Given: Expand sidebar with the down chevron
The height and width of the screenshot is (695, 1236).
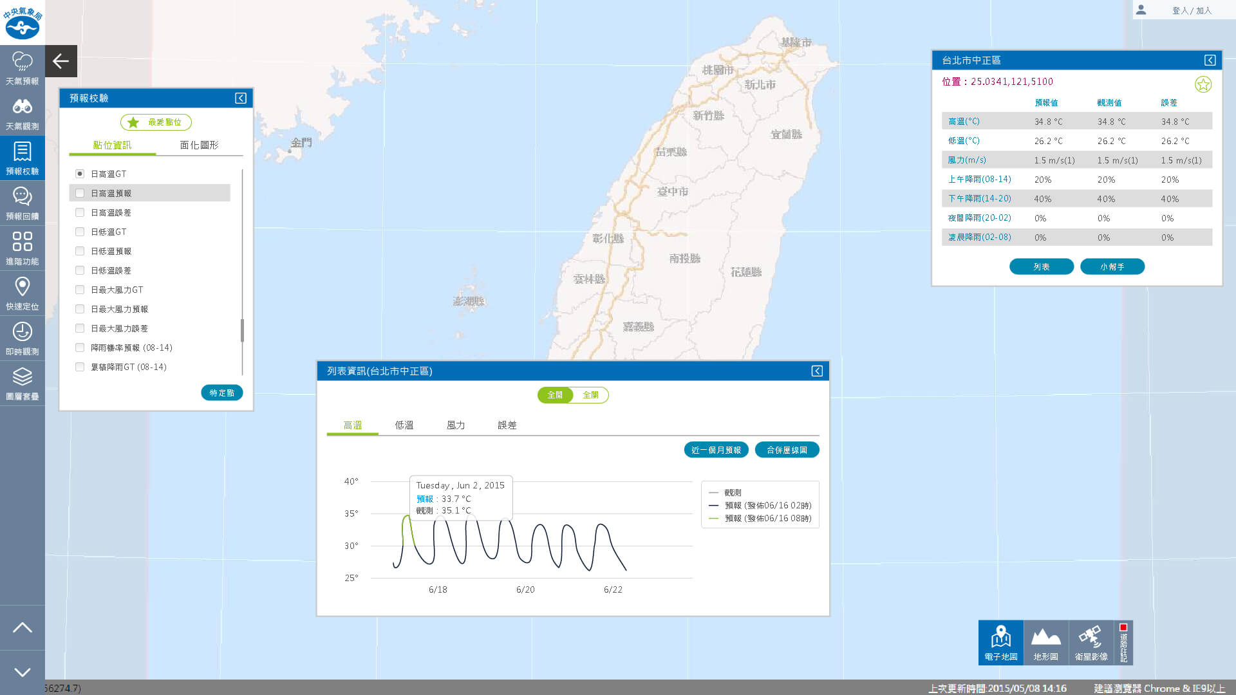Looking at the screenshot, I should [23, 672].
